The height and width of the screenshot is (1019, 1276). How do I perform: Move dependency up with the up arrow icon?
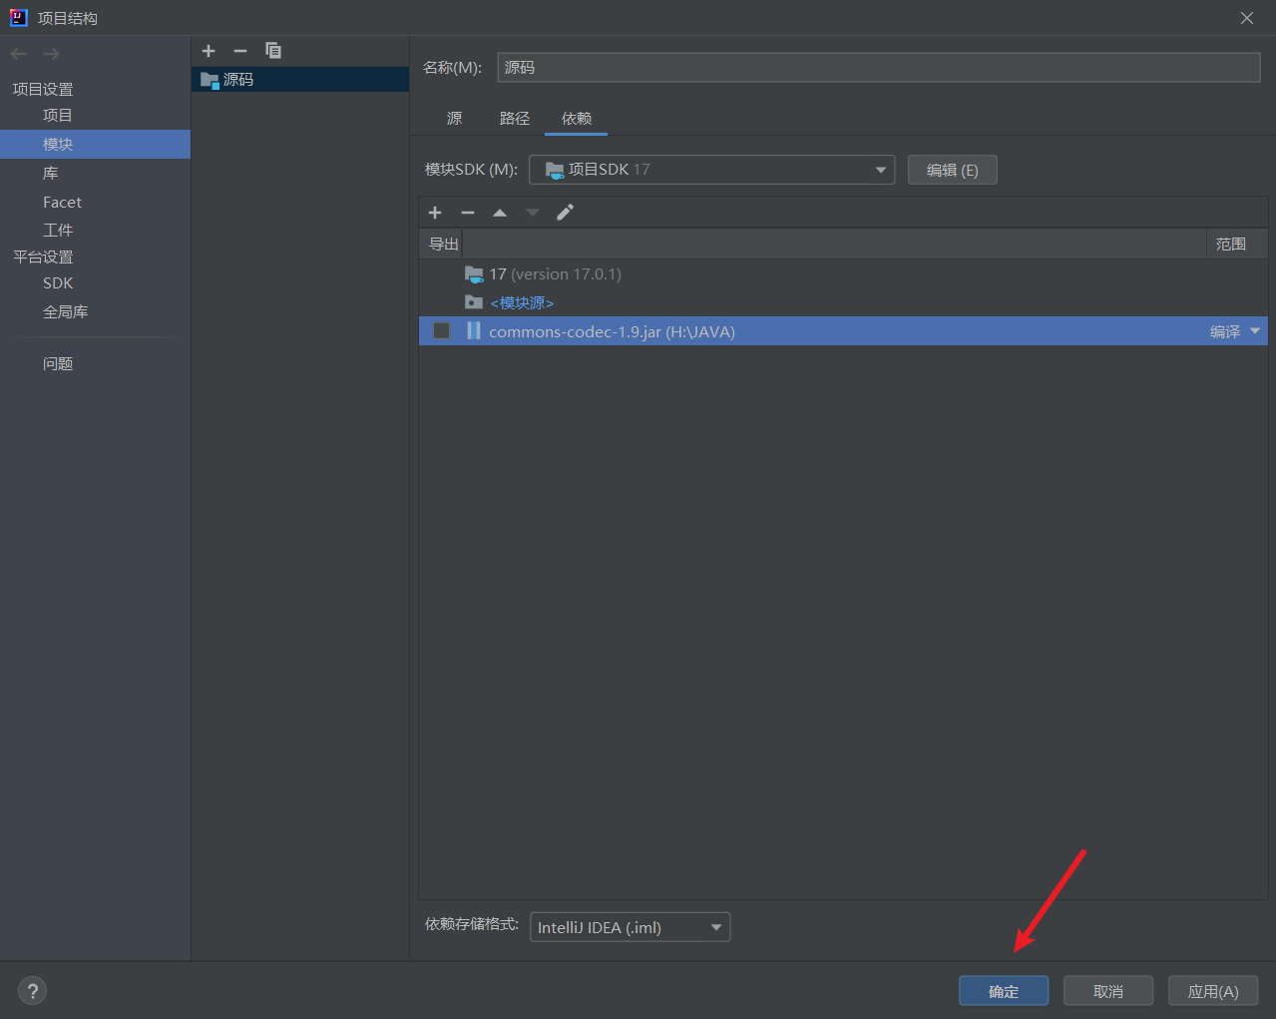[500, 212]
